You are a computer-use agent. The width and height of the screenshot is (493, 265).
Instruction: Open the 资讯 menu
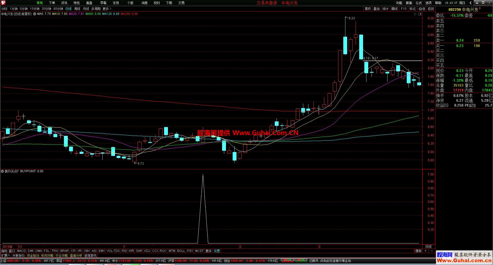[64, 3]
